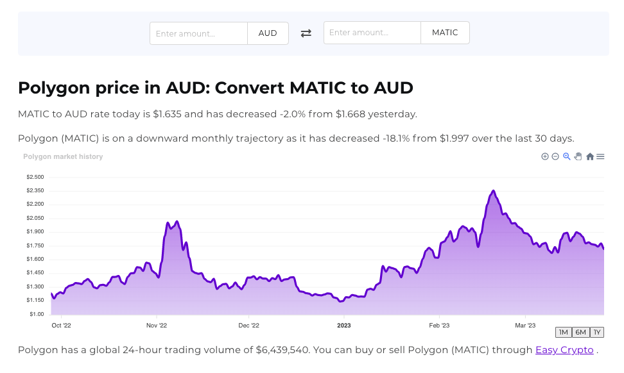Click the Mar '23 axis label
This screenshot has height=373, width=624.
click(x=525, y=326)
